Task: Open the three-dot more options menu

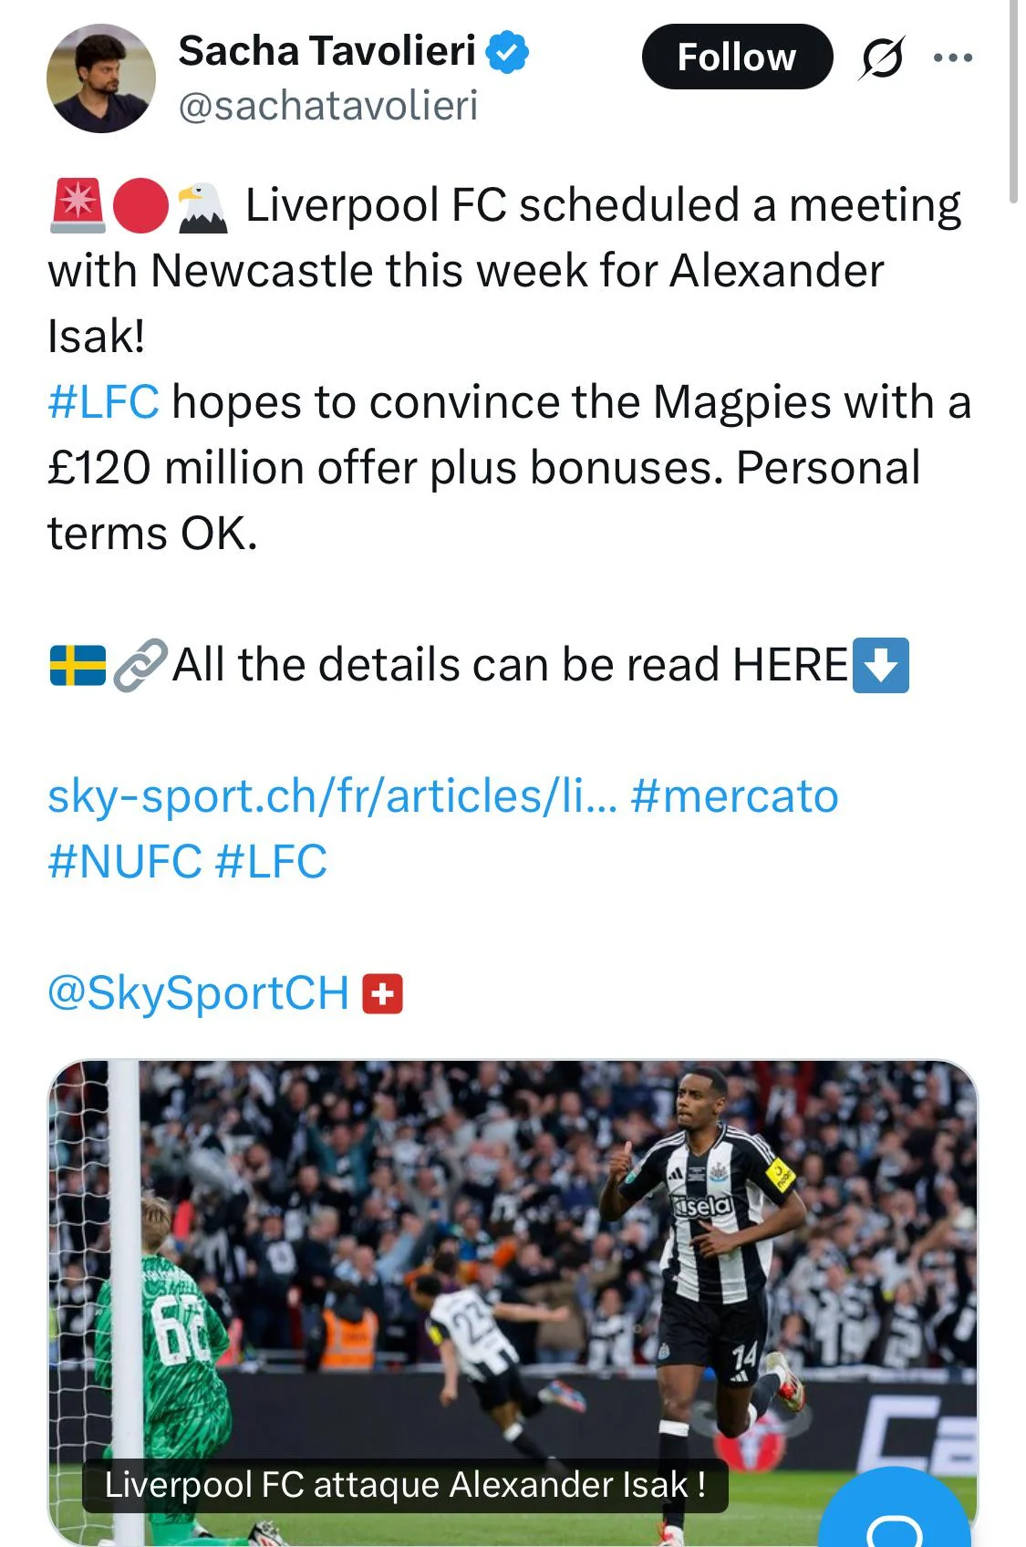Action: click(953, 57)
